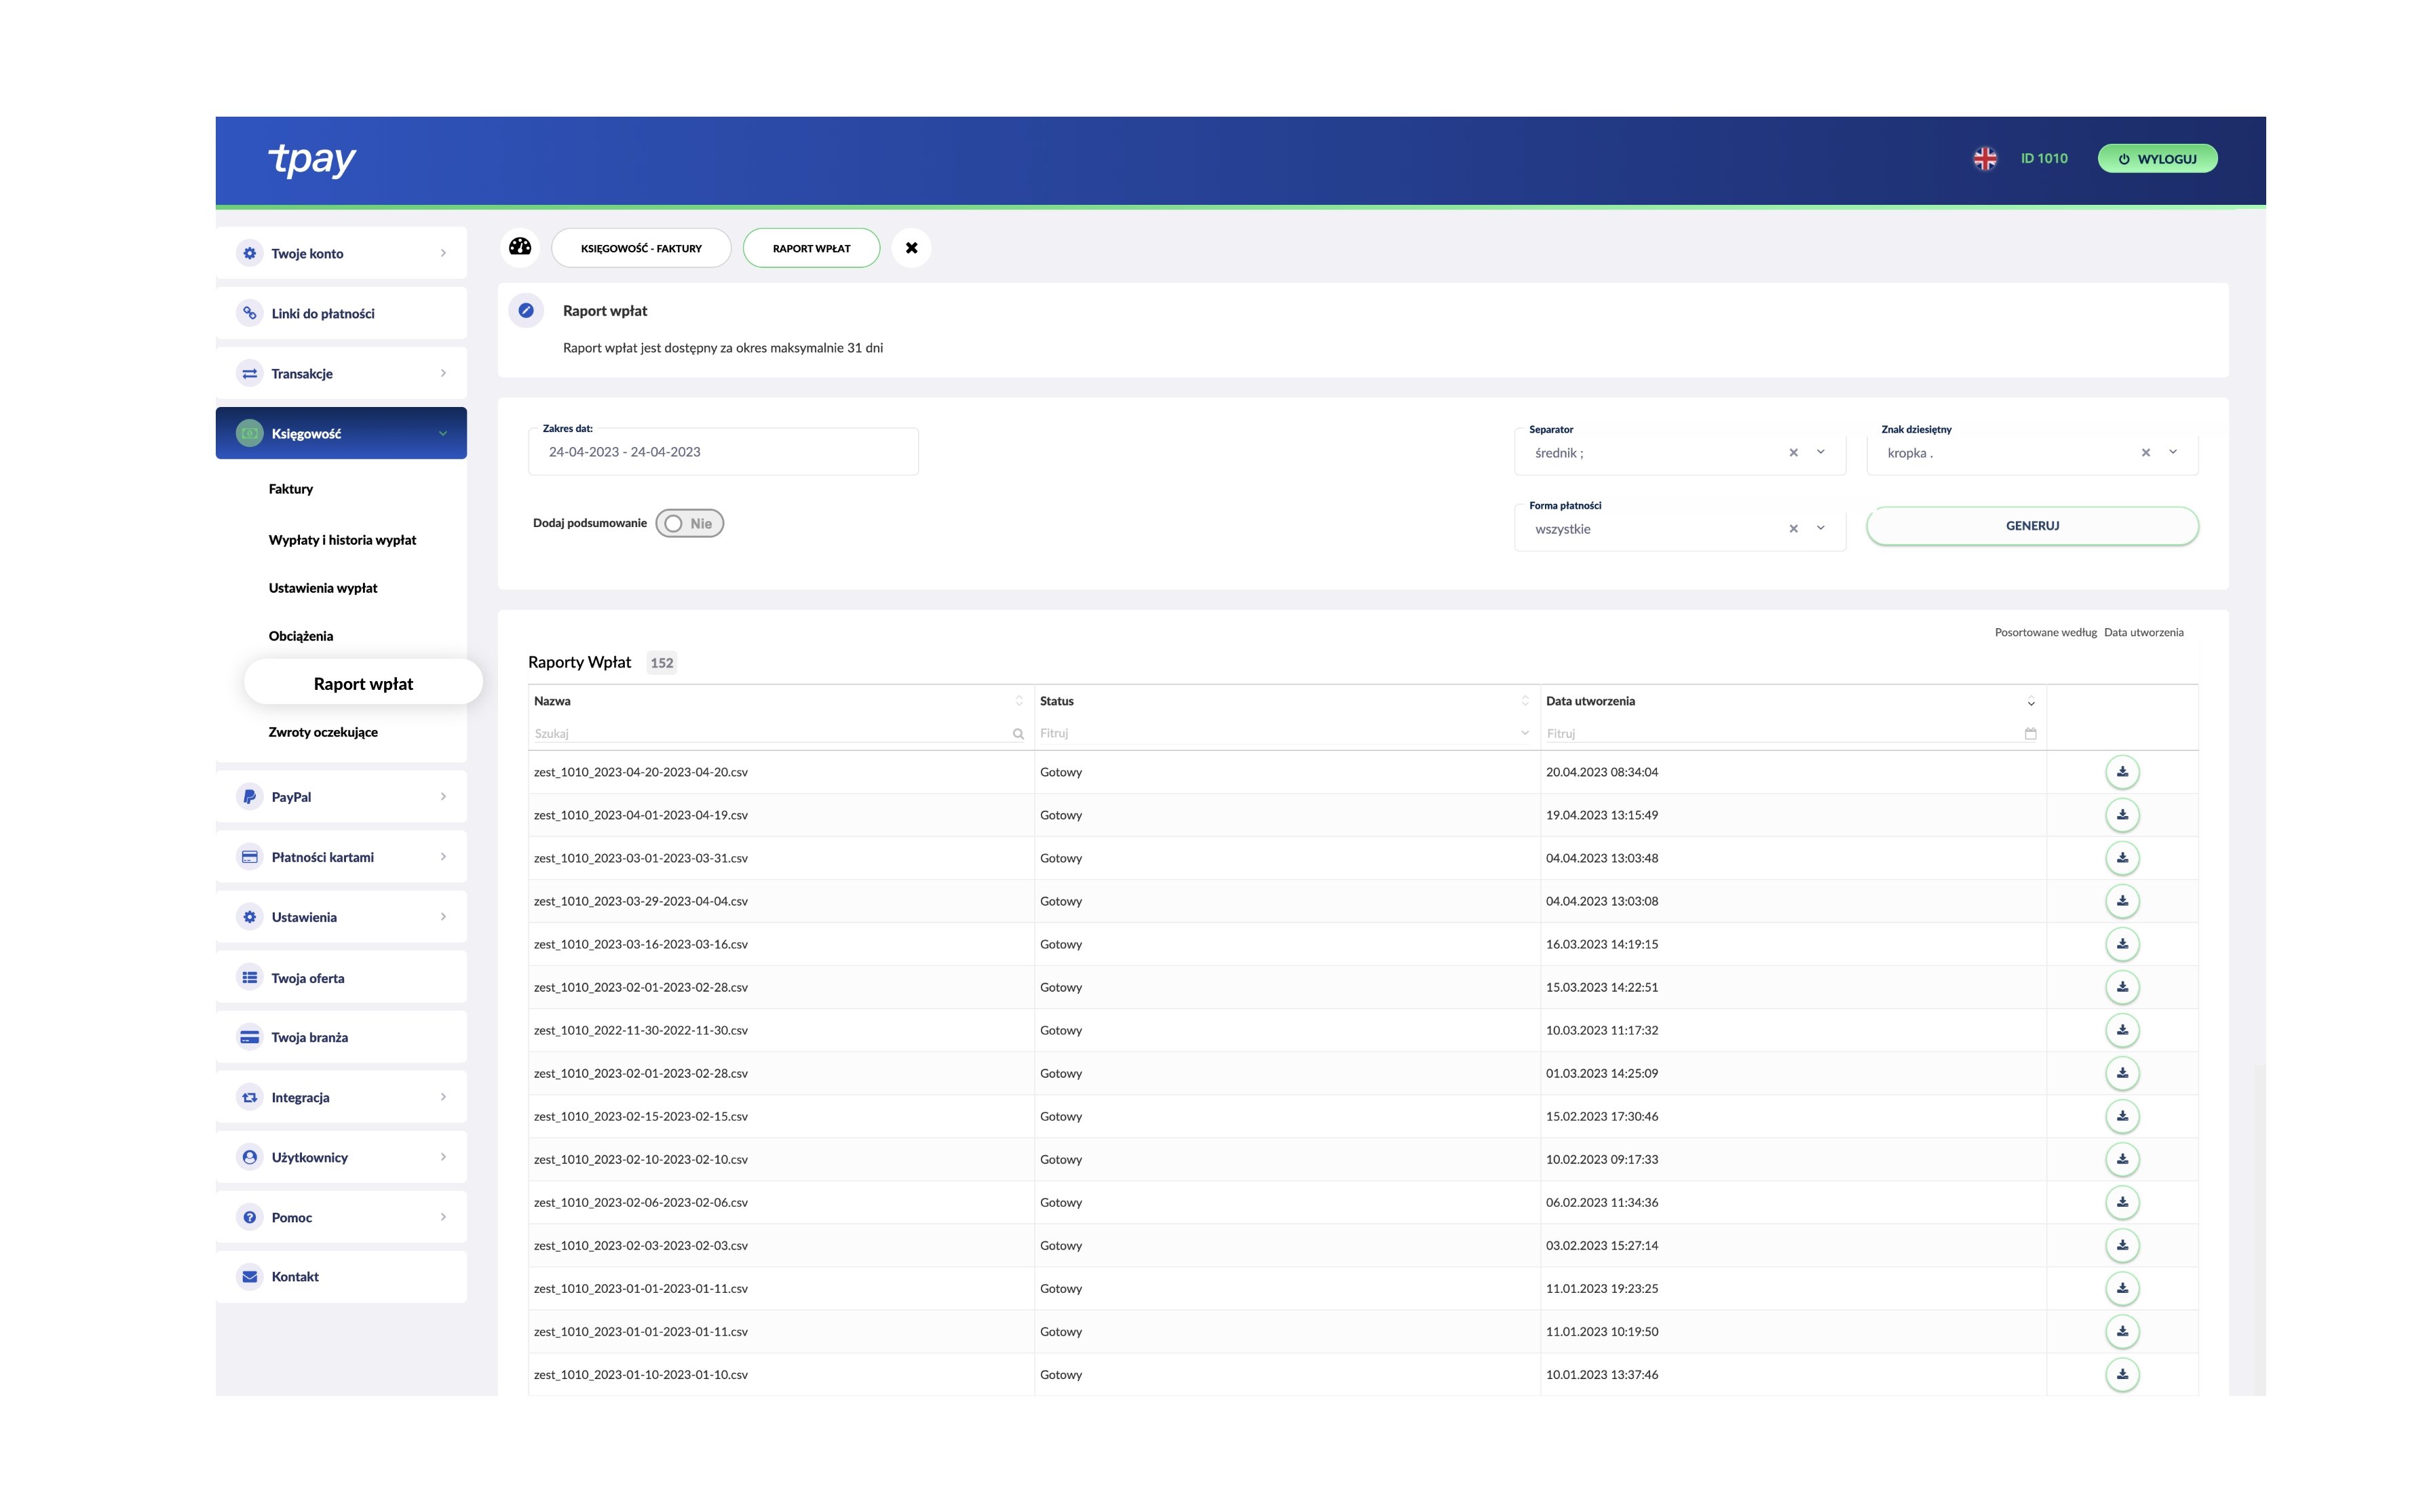The height and width of the screenshot is (1512, 2425).
Task: Open the Forma płatności dropdown
Action: pos(1819,528)
